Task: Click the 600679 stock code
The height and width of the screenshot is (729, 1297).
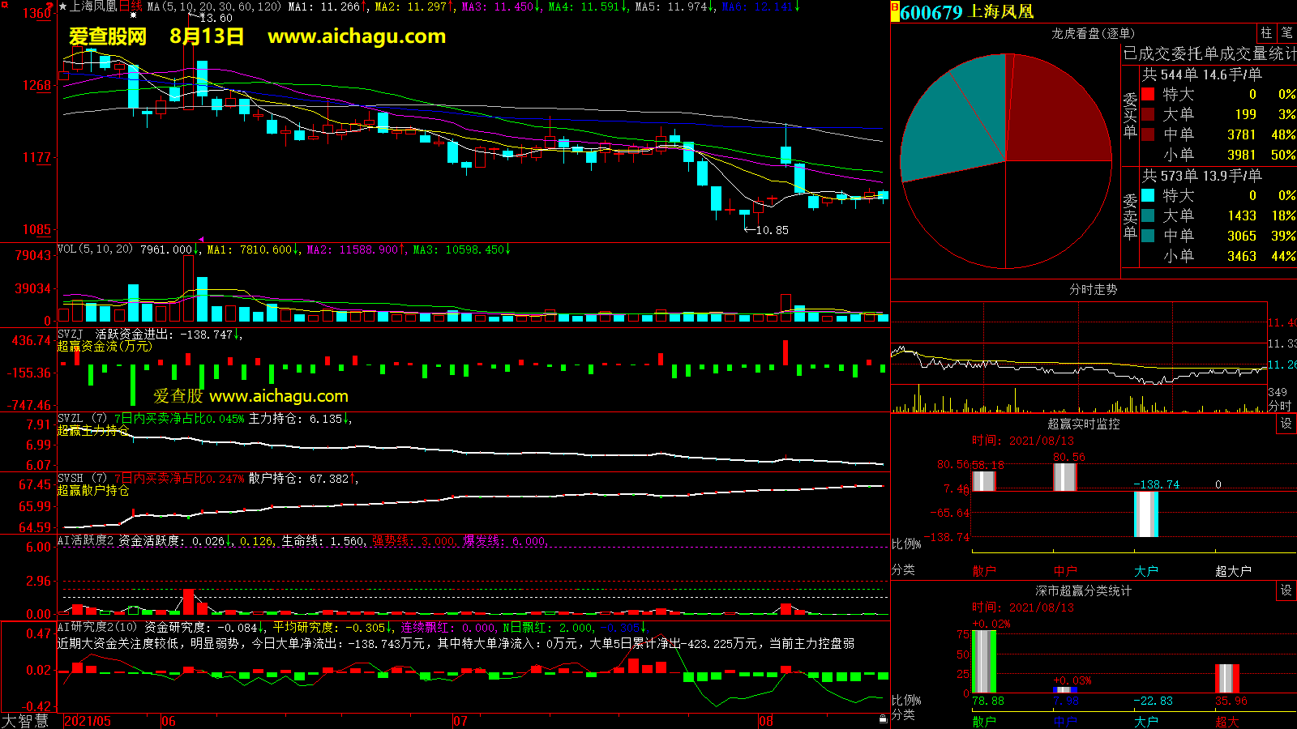Action: (x=931, y=12)
